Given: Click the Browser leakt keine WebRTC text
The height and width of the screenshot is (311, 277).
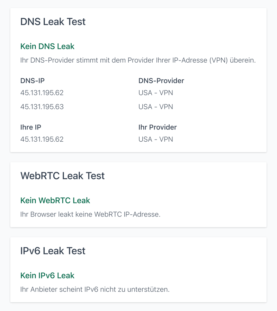Looking at the screenshot, I should 90,214.
